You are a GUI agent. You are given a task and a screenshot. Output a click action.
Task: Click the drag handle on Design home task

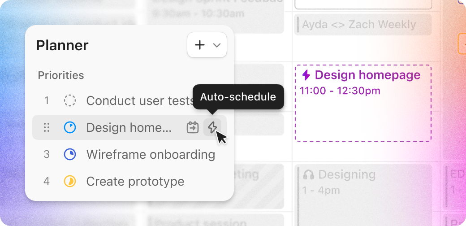(47, 128)
